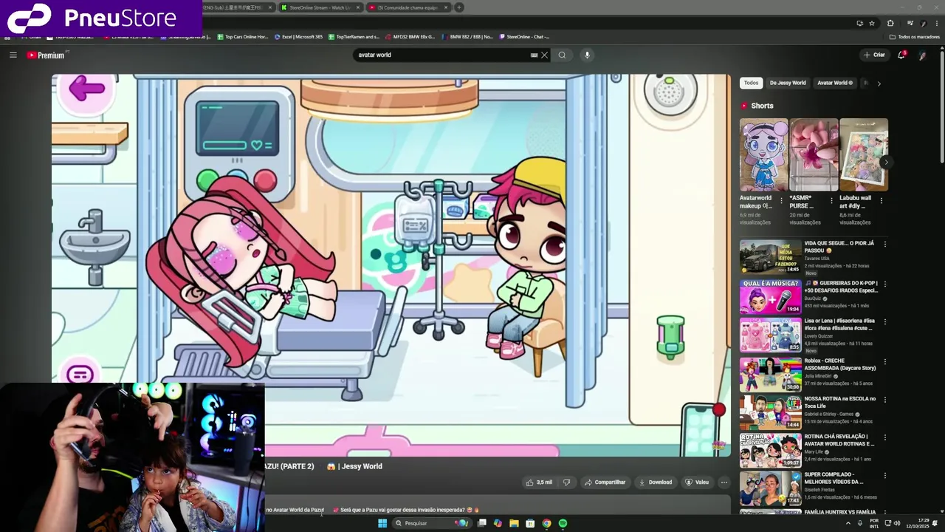Go to YouTube Premium home logo
Viewport: 945px width, 532px height.
click(47, 55)
